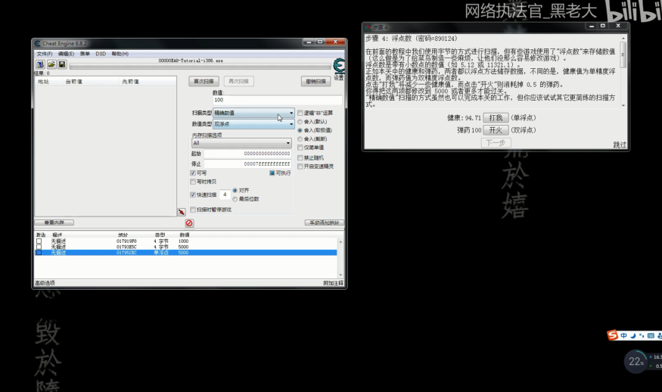
Task: Toggle the 可写 writable checkbox
Action: (x=193, y=173)
